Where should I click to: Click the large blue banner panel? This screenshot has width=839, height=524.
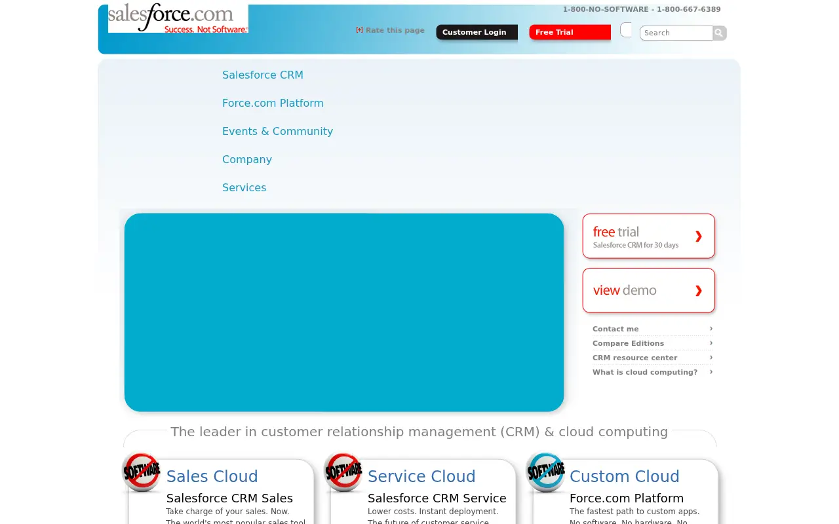click(x=344, y=312)
